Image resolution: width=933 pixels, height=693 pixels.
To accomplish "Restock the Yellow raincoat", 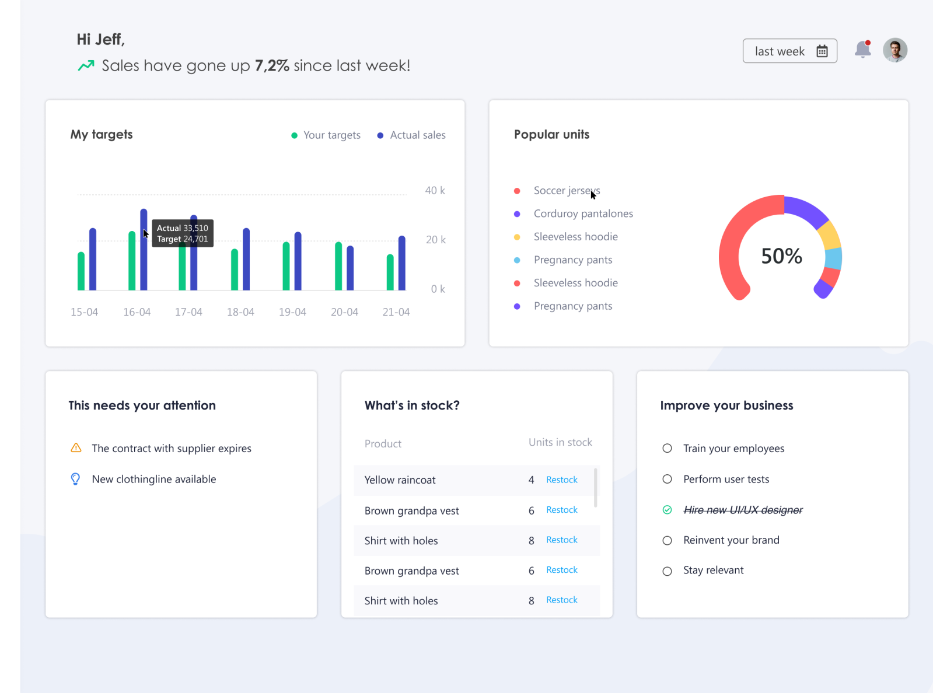I will 562,480.
